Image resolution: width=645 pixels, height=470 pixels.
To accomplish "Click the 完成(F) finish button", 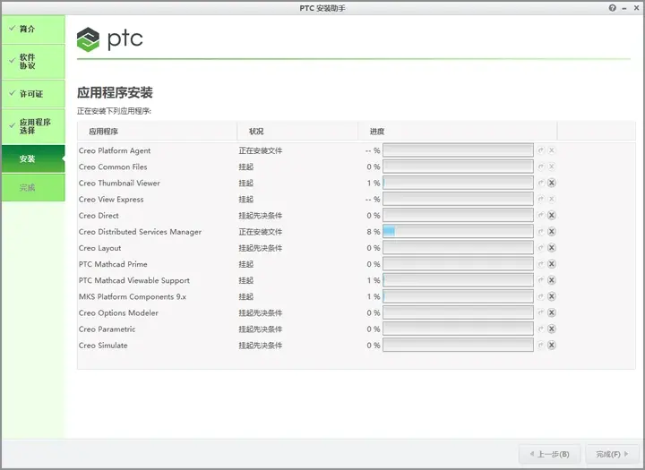I will pyautogui.click(x=612, y=454).
